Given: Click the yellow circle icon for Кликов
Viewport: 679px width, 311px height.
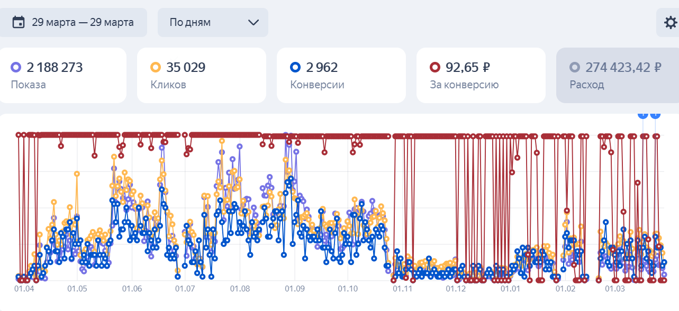Looking at the screenshot, I should click(x=156, y=67).
